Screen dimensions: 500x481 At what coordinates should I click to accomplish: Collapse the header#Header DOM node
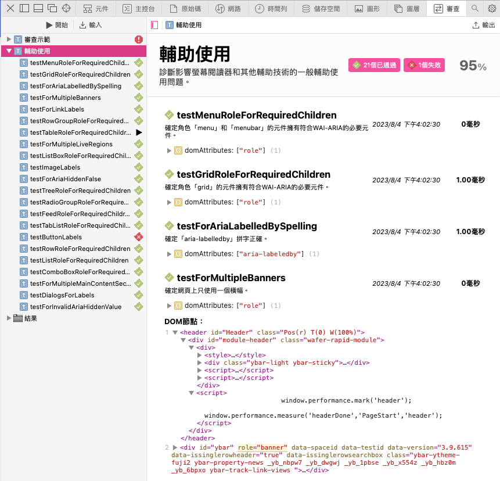[175, 332]
